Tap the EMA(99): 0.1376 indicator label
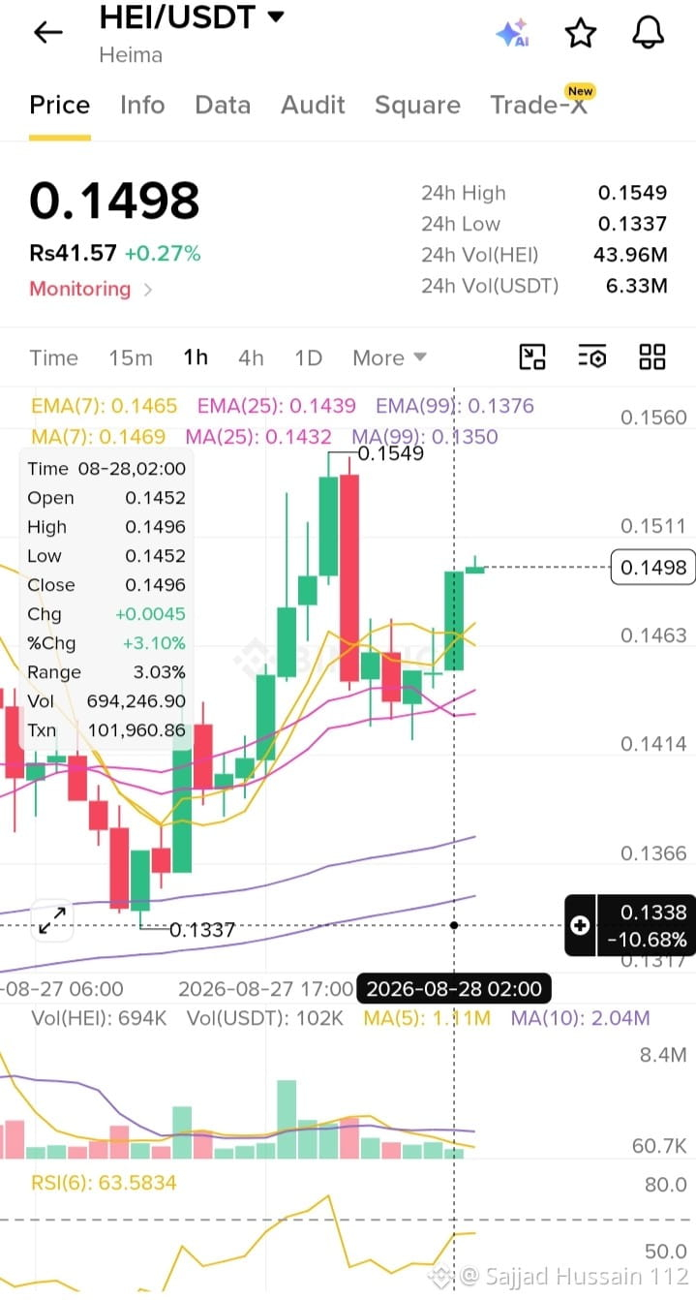 click(454, 406)
